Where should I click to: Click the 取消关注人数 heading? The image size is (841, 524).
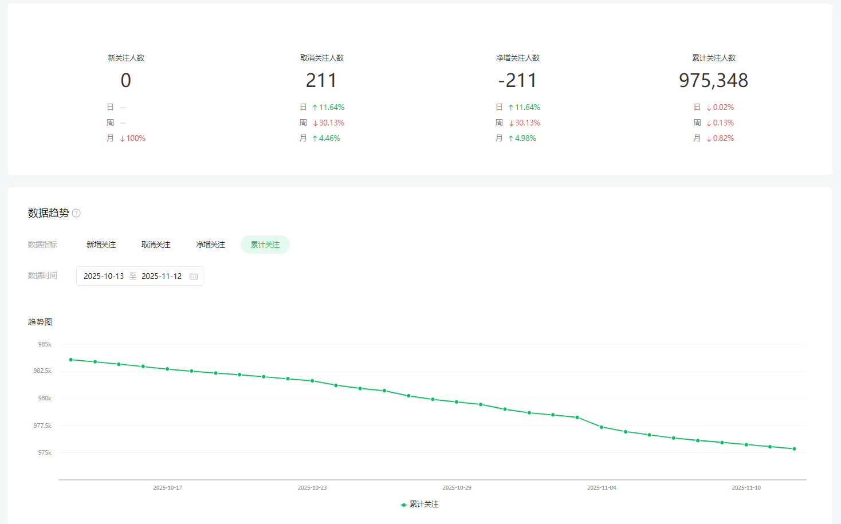322,58
